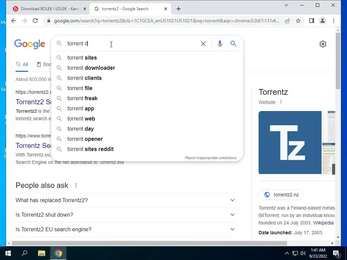Choose suggestion torrent sites
This screenshot has height=260, width=347.
pos(147,58)
